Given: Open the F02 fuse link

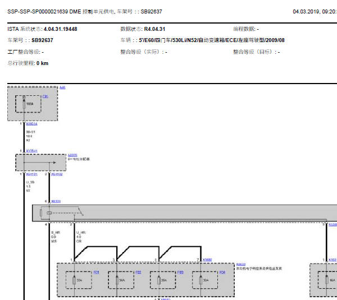Looking at the screenshot, I should pyautogui.click(x=138, y=273).
